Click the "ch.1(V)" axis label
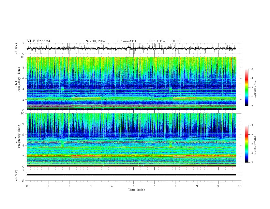This screenshot has width=270, height=209. coord(16,48)
